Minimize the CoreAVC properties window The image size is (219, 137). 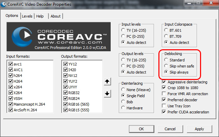[189, 3]
